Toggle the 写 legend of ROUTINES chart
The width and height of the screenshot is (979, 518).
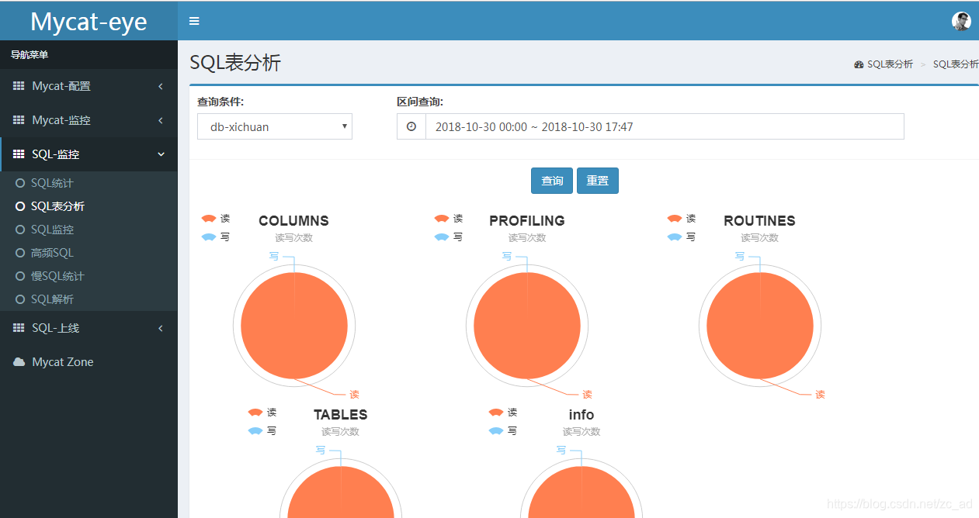click(681, 237)
